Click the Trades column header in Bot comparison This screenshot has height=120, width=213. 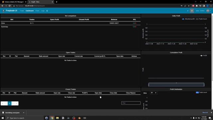pyautogui.click(x=32, y=19)
